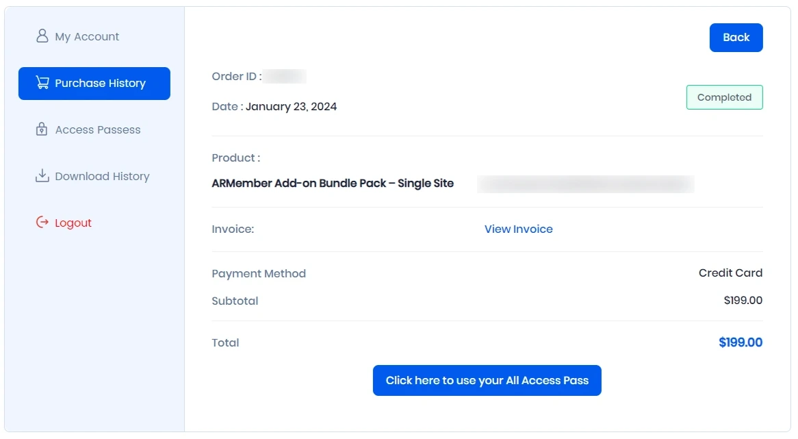Click the blue total amount $199.00

click(x=741, y=342)
